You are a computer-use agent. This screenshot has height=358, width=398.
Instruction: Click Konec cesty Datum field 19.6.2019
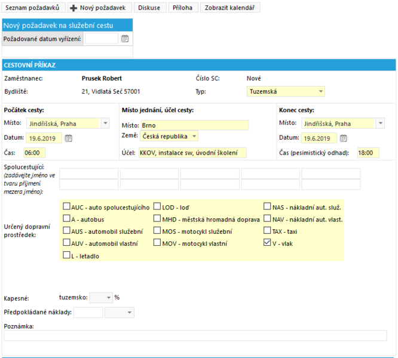[x=319, y=138]
